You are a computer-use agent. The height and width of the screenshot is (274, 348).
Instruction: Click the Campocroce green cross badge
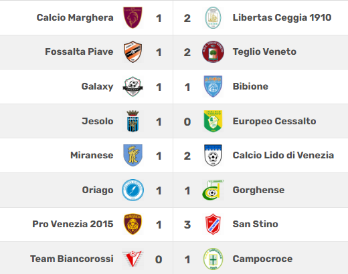point(213,259)
